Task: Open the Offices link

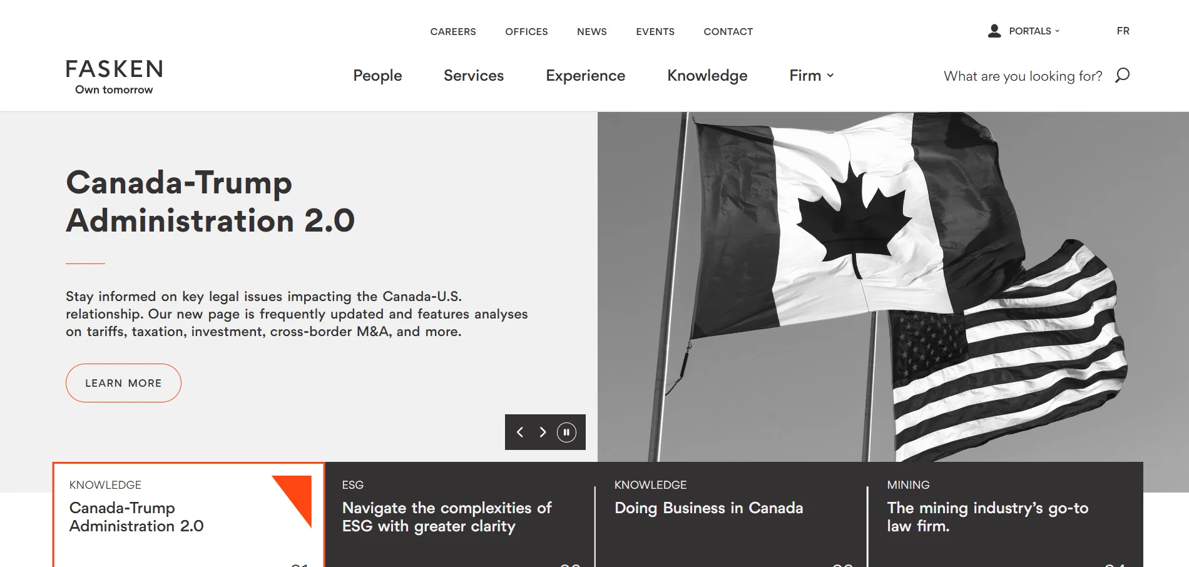Action: (x=526, y=32)
